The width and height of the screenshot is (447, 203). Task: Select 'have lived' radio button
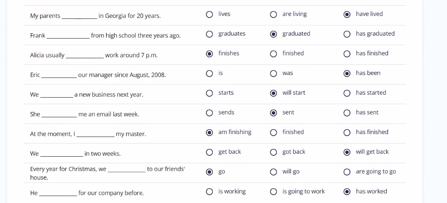coord(347,14)
